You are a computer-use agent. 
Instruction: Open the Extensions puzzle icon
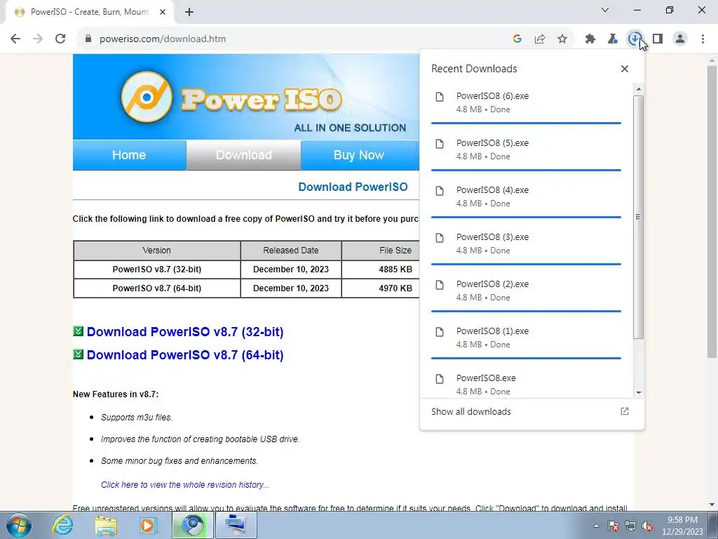point(590,39)
